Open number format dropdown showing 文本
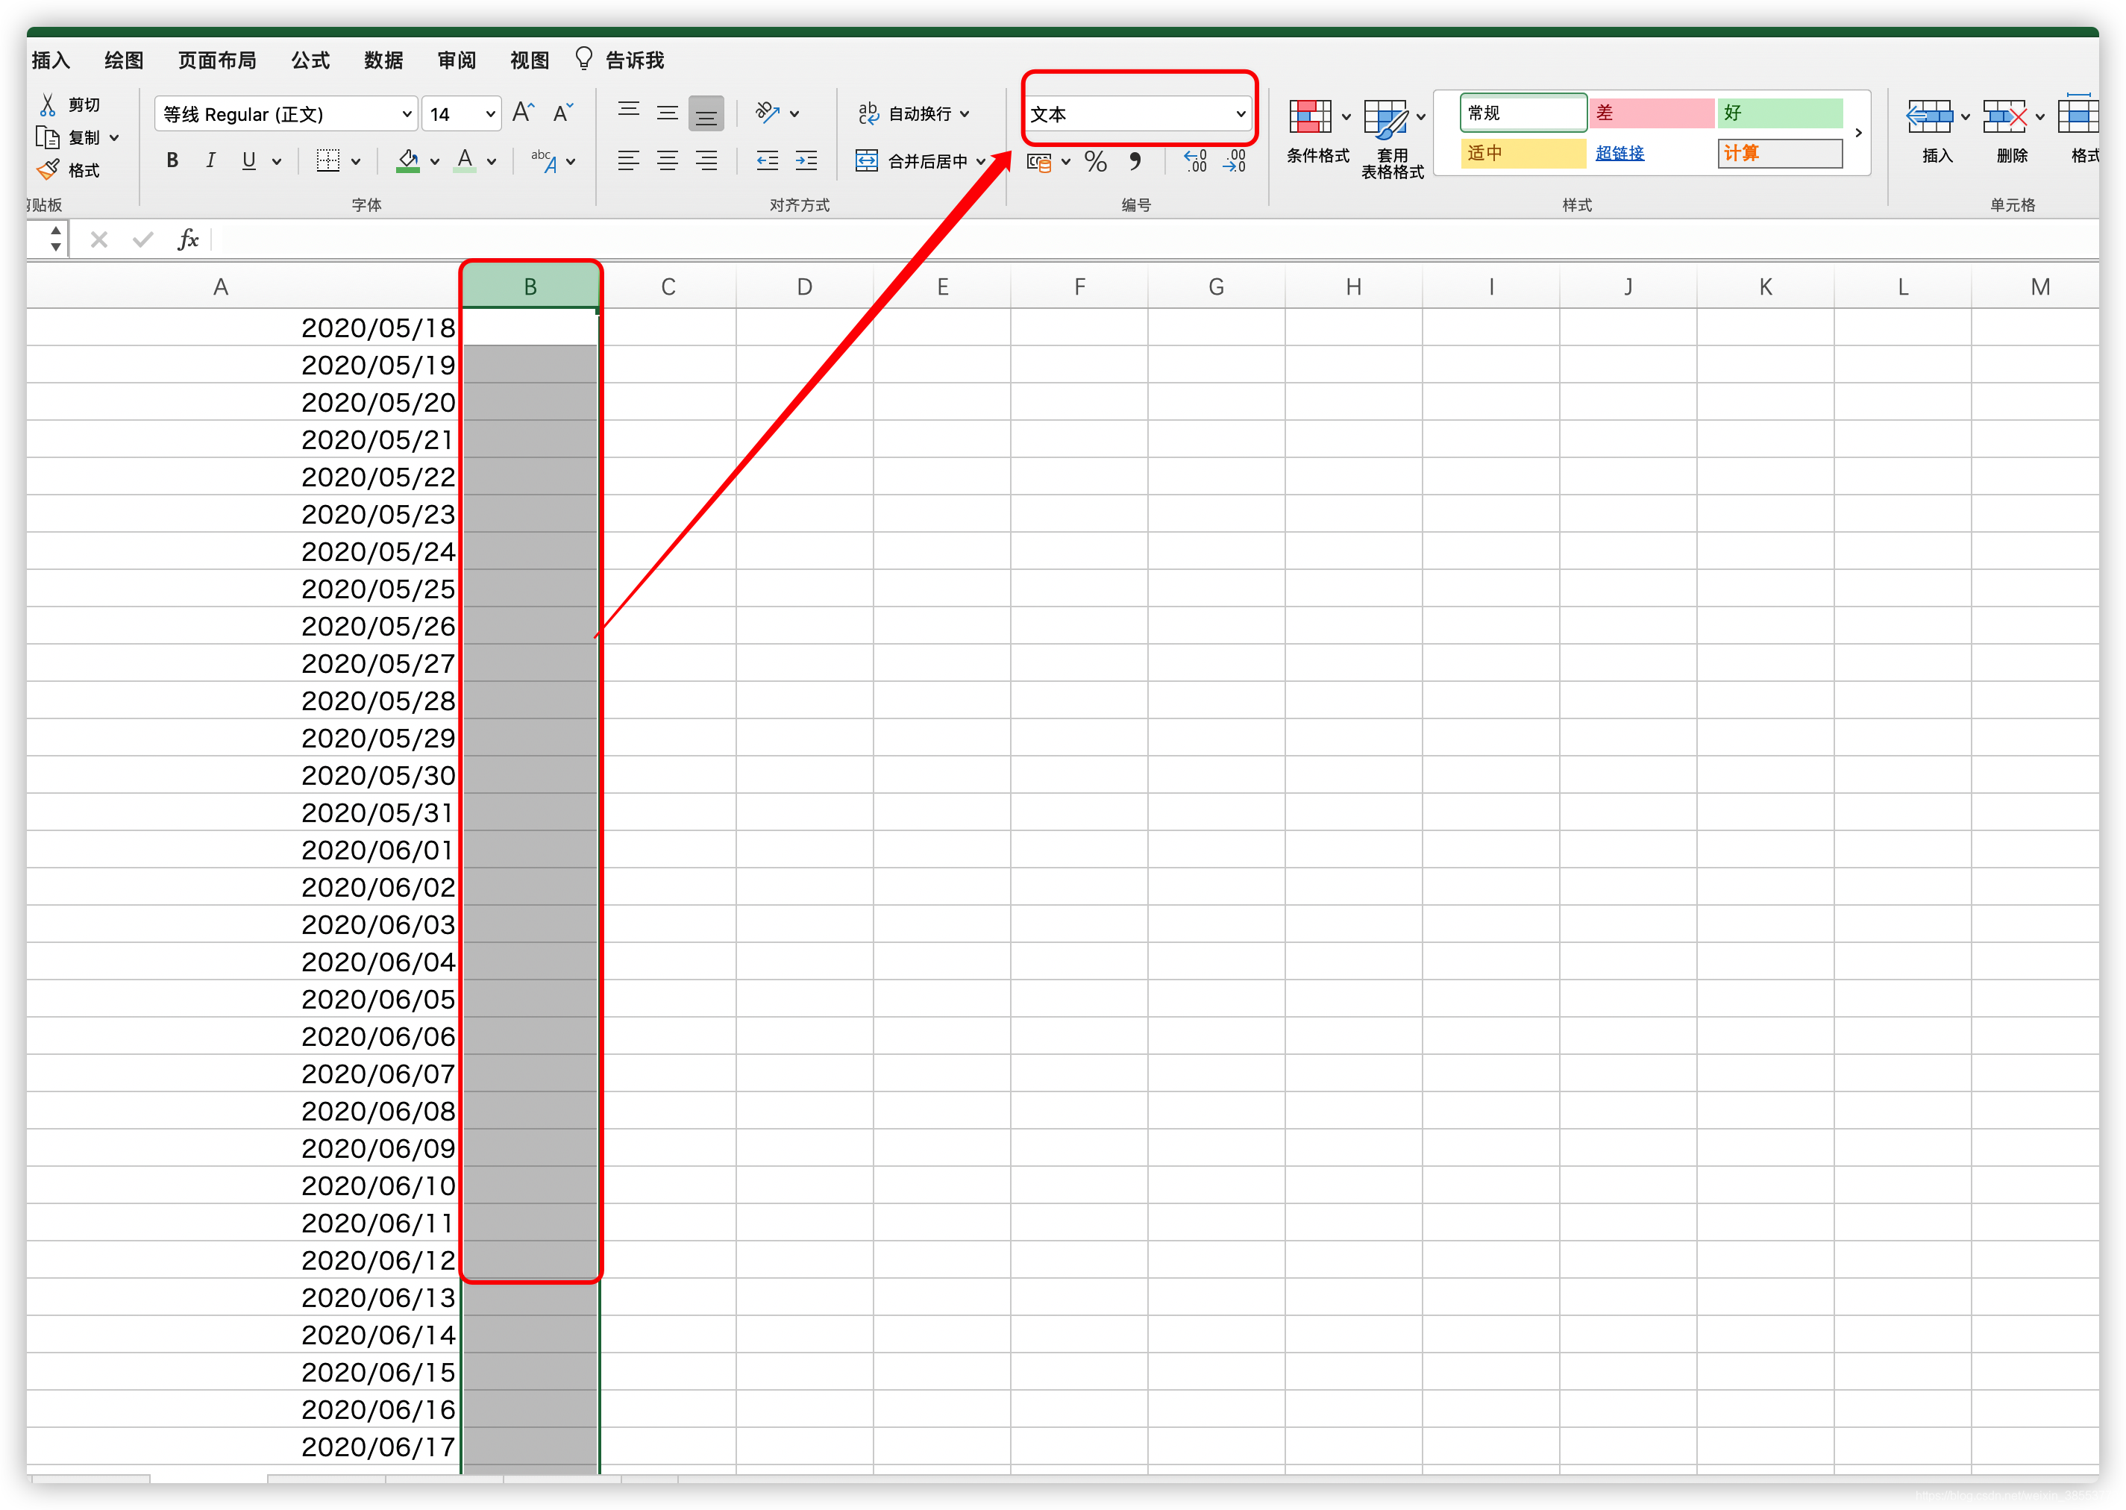This screenshot has width=2126, height=1510. [1139, 113]
